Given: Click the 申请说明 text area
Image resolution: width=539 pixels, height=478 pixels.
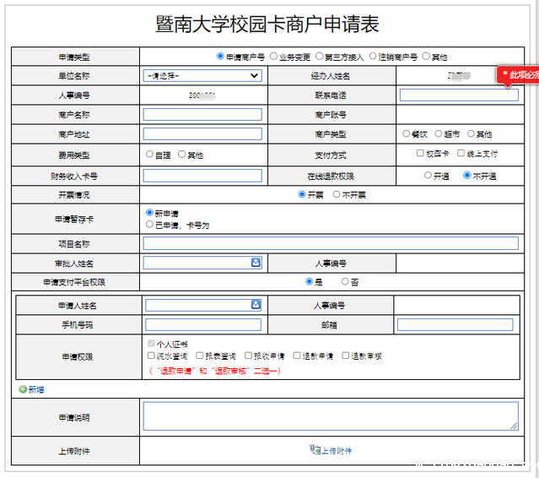Looking at the screenshot, I should [x=331, y=416].
